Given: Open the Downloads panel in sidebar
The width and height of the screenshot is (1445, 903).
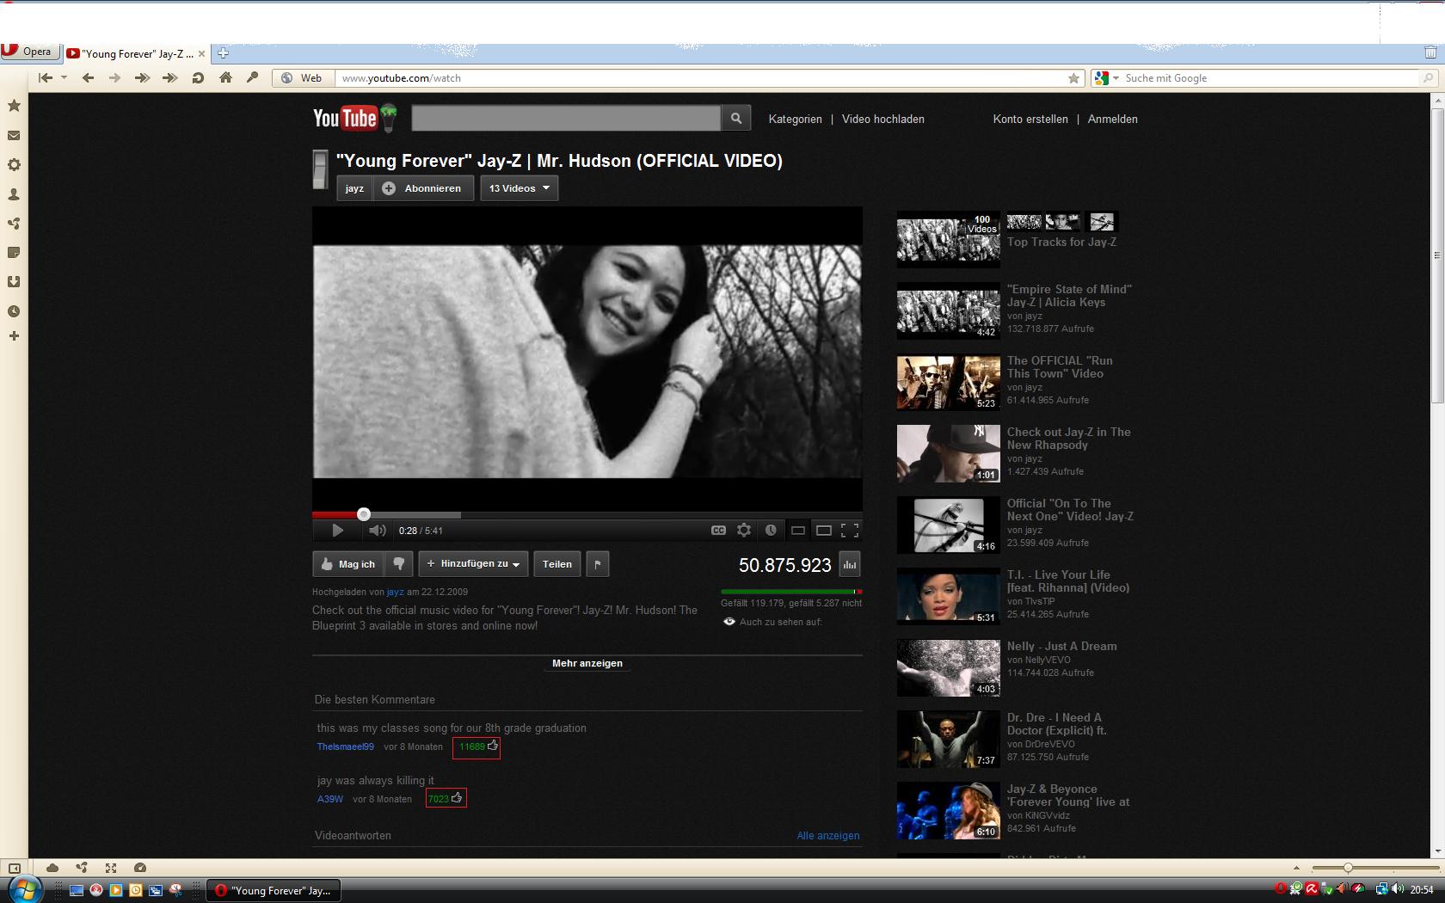Looking at the screenshot, I should click(14, 282).
